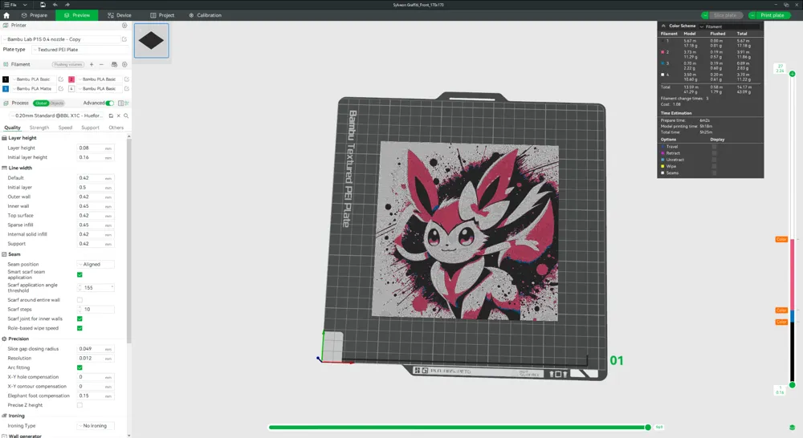Image resolution: width=803 pixels, height=438 pixels.
Task: Open the printer preset dropdown
Action: tap(61, 39)
